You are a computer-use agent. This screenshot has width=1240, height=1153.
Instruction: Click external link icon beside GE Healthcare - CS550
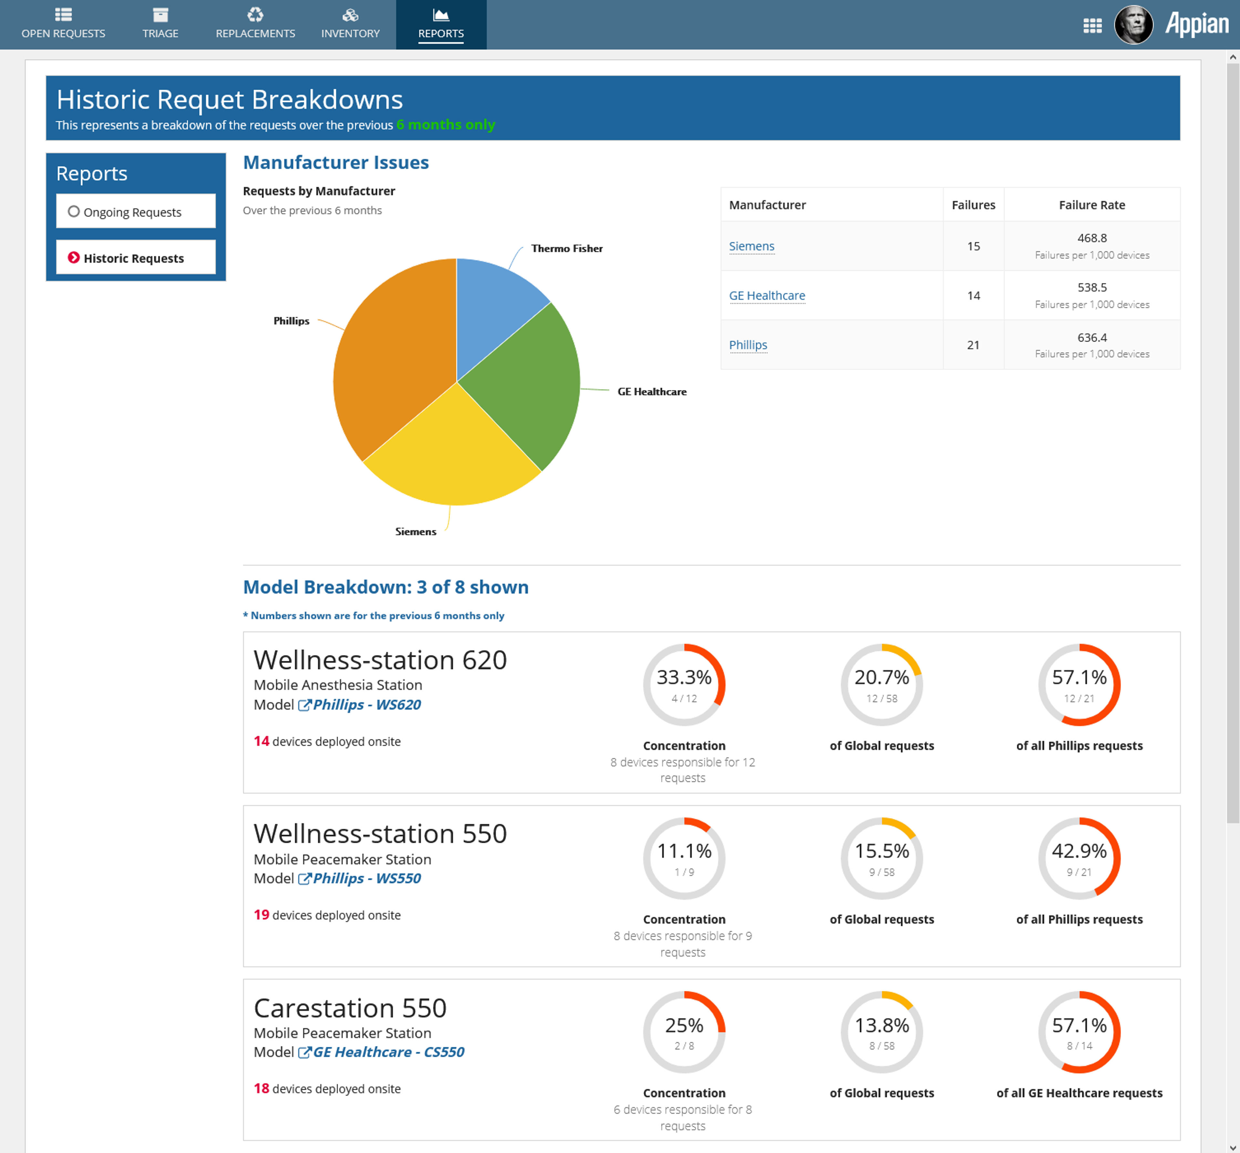(305, 1052)
